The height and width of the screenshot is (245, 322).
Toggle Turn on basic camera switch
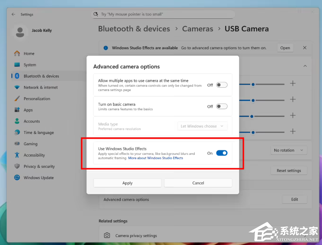[222, 106]
